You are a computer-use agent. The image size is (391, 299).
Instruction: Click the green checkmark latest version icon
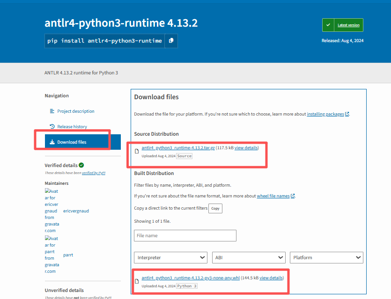point(328,25)
